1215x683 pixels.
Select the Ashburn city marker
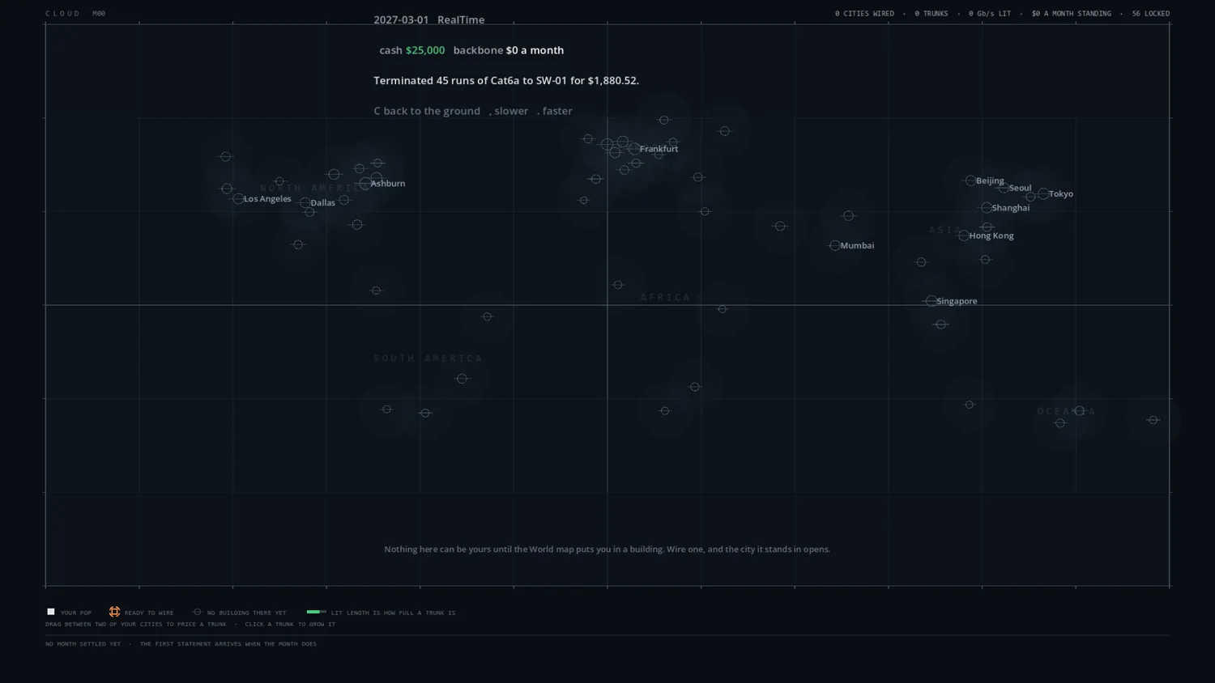365,184
